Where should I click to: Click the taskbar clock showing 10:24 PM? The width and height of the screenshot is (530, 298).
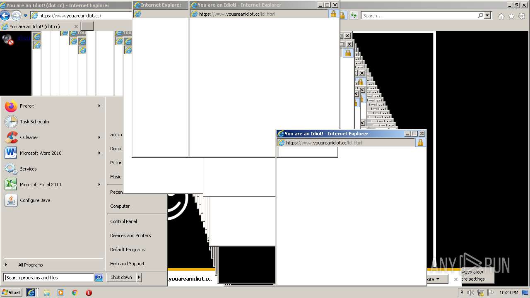(x=509, y=293)
